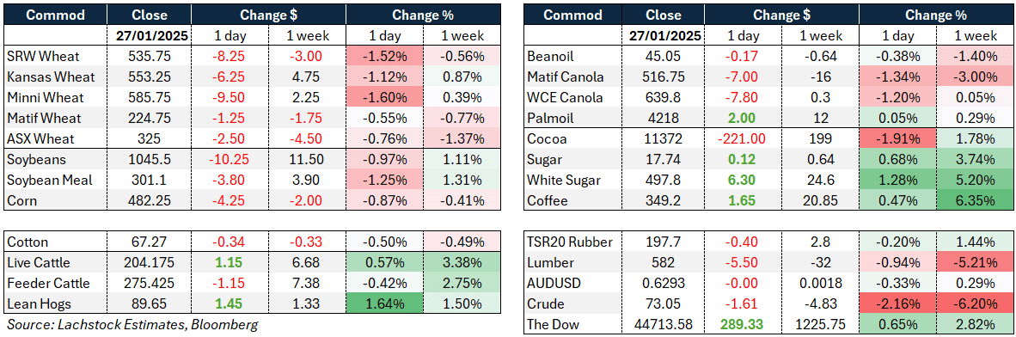Click the Corn commodity label

(22, 201)
